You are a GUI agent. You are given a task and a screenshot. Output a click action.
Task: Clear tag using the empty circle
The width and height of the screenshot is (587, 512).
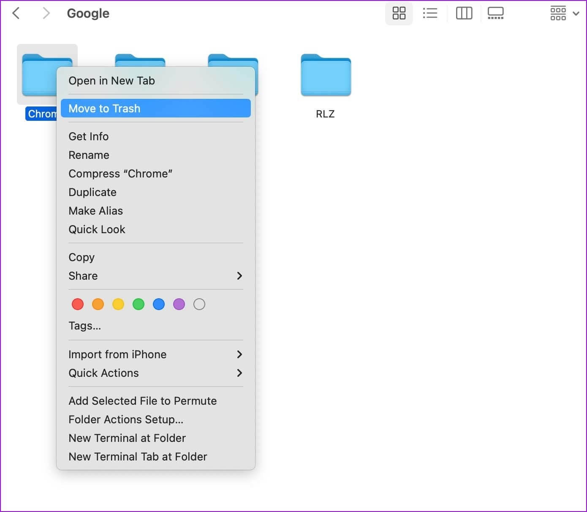(x=199, y=304)
